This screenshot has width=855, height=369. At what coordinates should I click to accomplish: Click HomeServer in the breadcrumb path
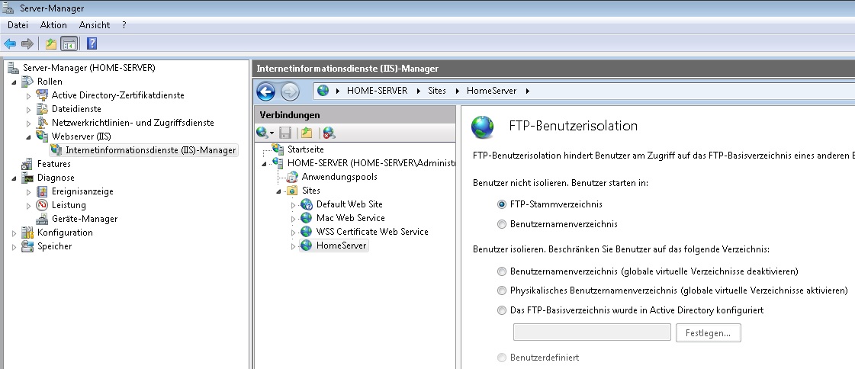(491, 91)
